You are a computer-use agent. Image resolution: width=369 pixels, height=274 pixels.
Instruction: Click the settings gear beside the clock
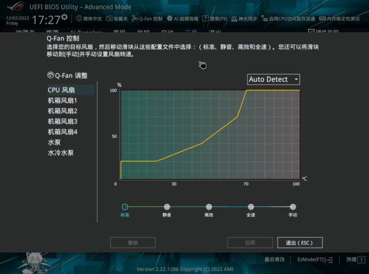65,19
